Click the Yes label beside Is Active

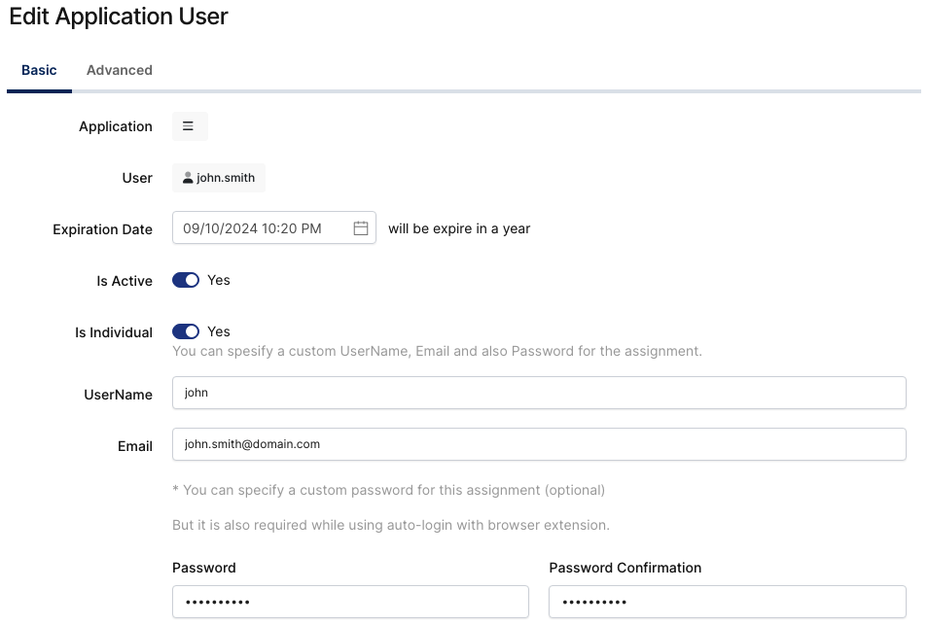coord(219,280)
